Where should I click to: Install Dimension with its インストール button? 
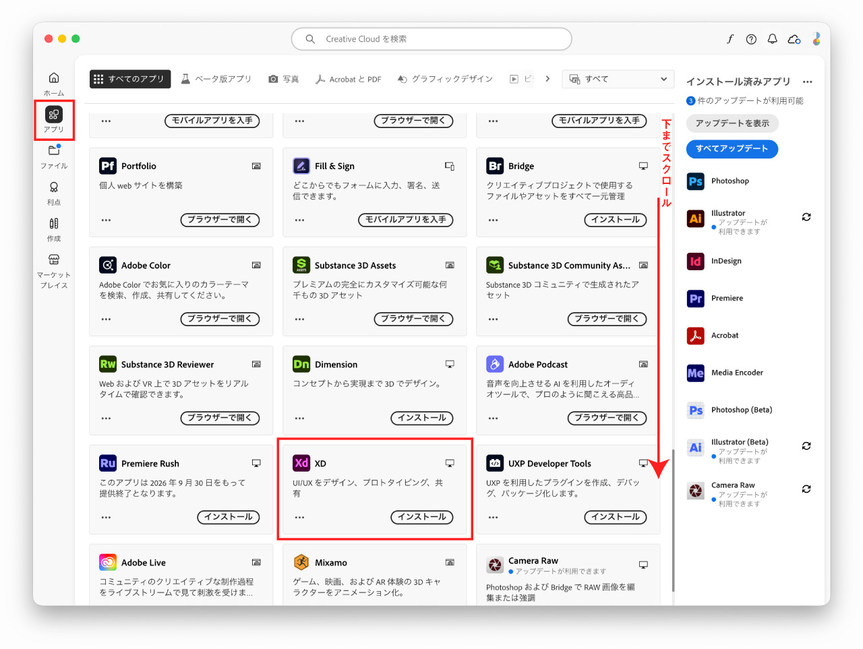coord(422,418)
